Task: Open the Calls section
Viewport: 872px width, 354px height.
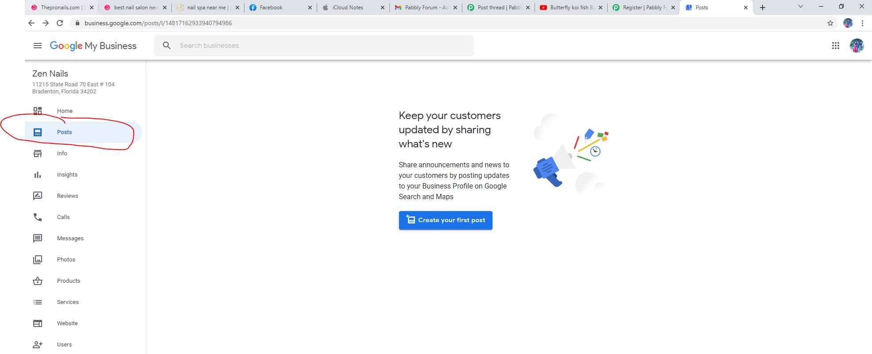Action: coord(63,217)
